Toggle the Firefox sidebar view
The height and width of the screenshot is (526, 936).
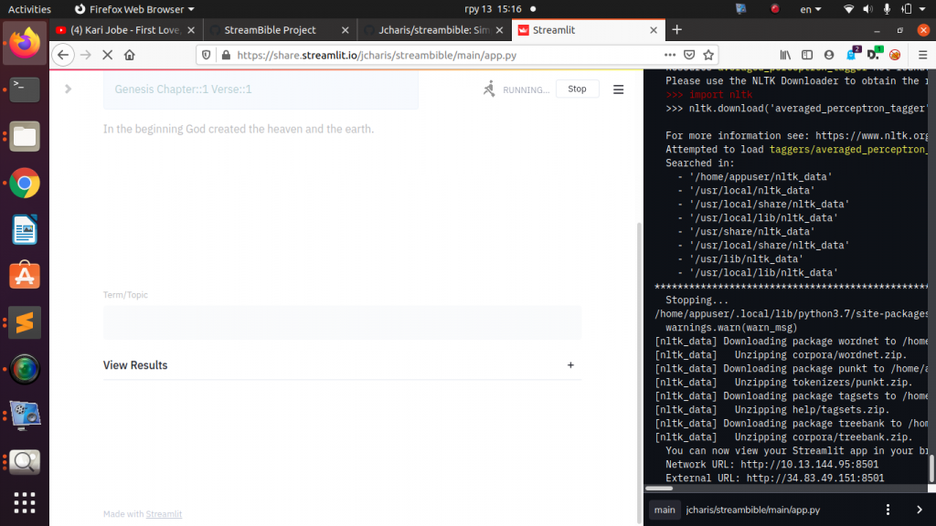(807, 55)
